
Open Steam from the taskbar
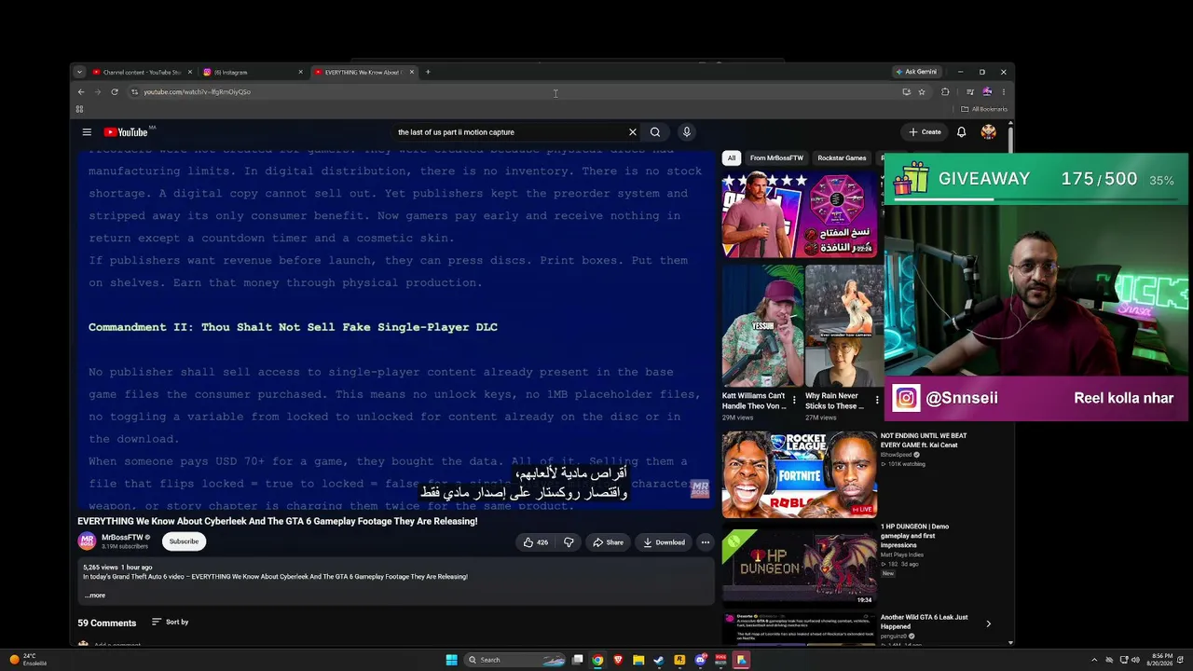tap(659, 660)
